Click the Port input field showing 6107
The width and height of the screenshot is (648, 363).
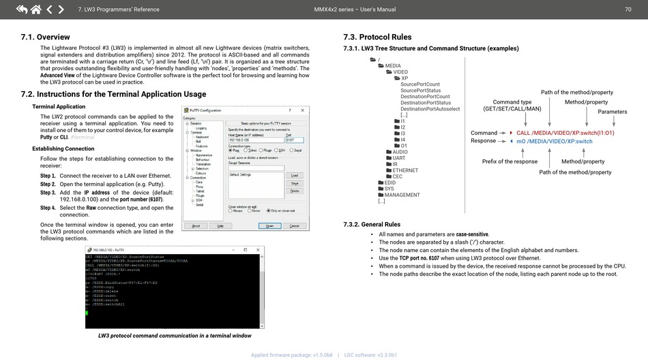click(x=294, y=140)
